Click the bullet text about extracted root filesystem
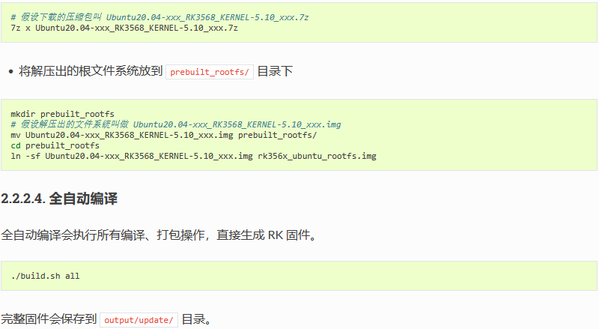Viewport: 599px width, 329px height. pos(91,71)
